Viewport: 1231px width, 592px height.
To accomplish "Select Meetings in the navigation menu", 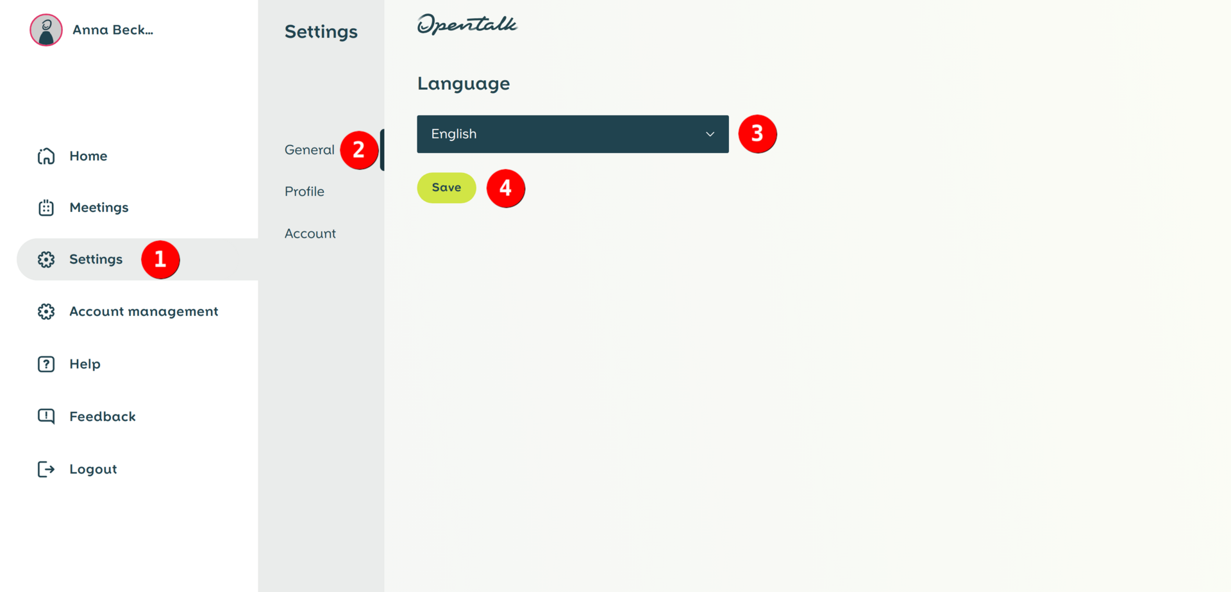I will click(99, 207).
